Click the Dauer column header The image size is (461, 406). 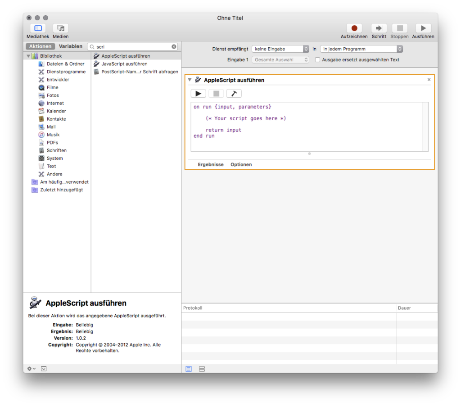click(417, 308)
